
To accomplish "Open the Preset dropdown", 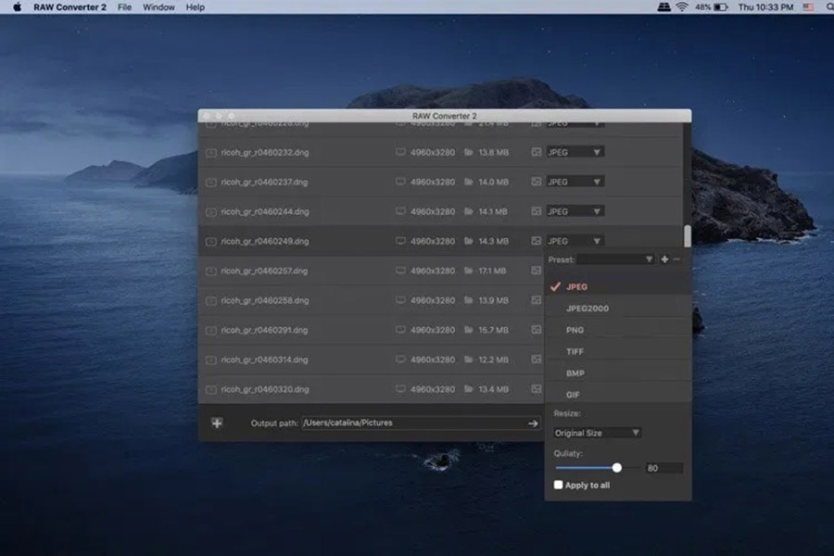I will click(615, 259).
